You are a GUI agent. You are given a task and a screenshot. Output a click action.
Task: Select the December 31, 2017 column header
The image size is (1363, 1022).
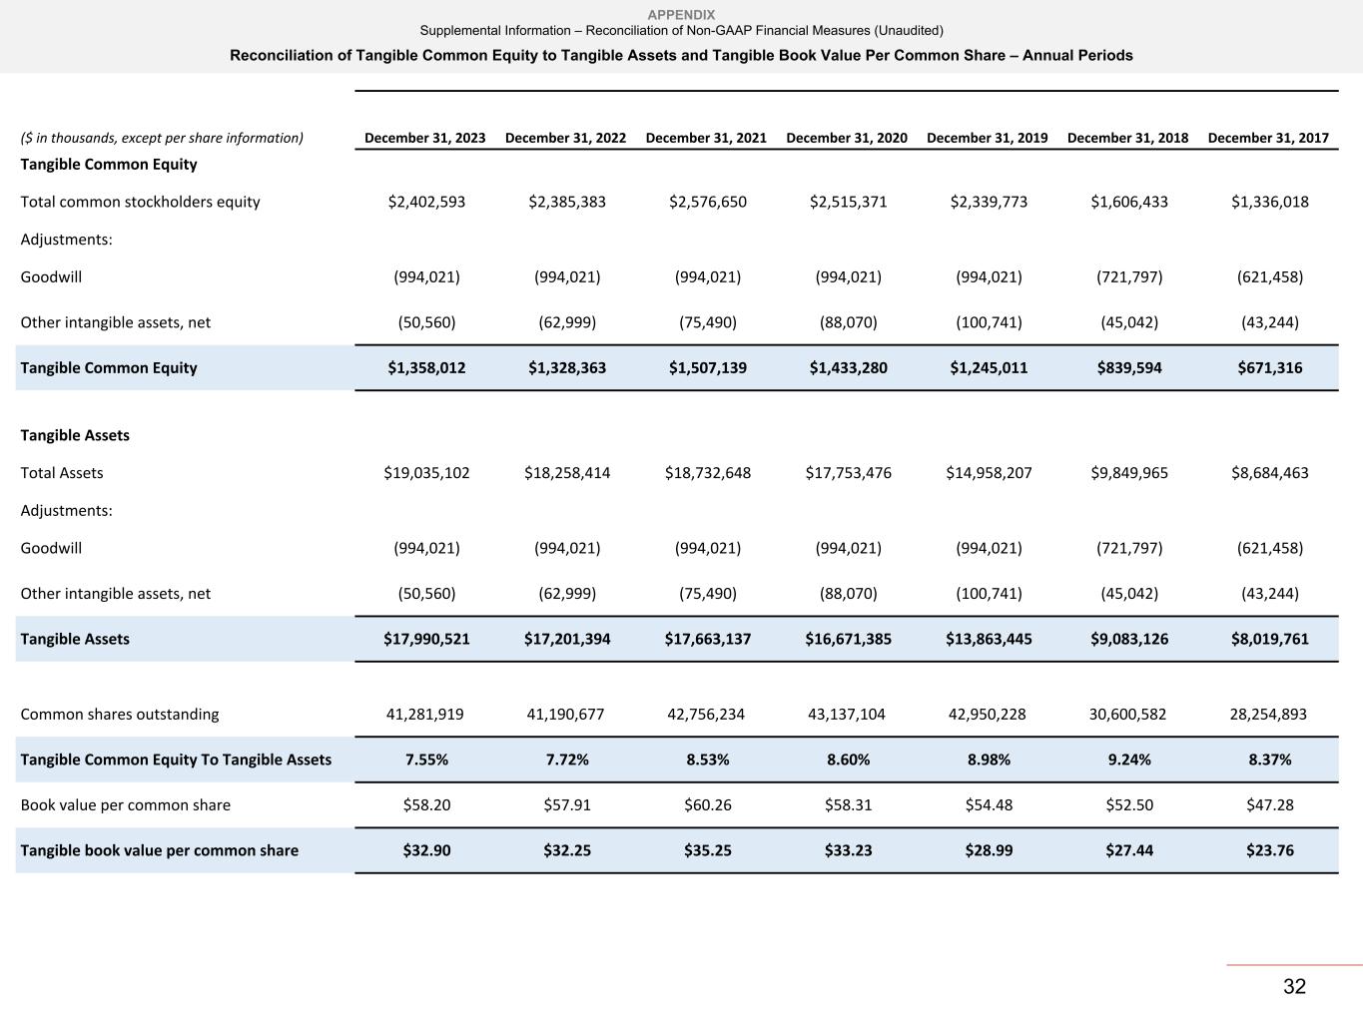pos(1268,138)
